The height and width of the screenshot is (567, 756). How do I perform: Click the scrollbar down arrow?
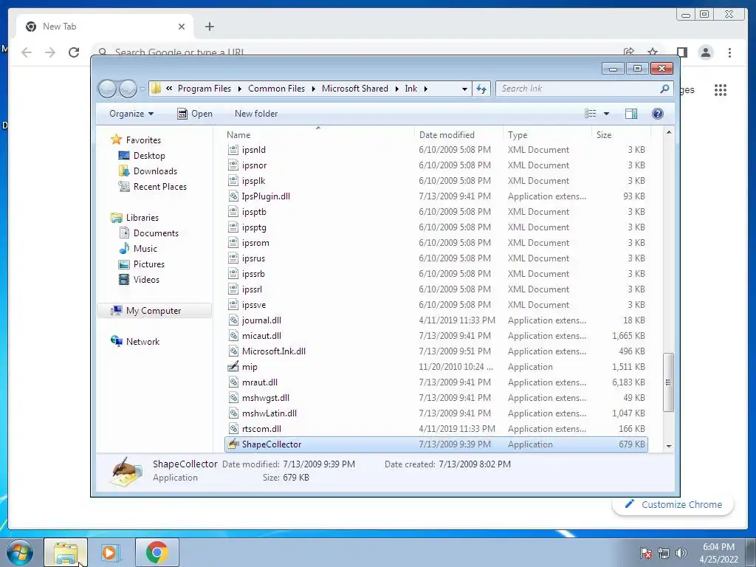click(669, 446)
